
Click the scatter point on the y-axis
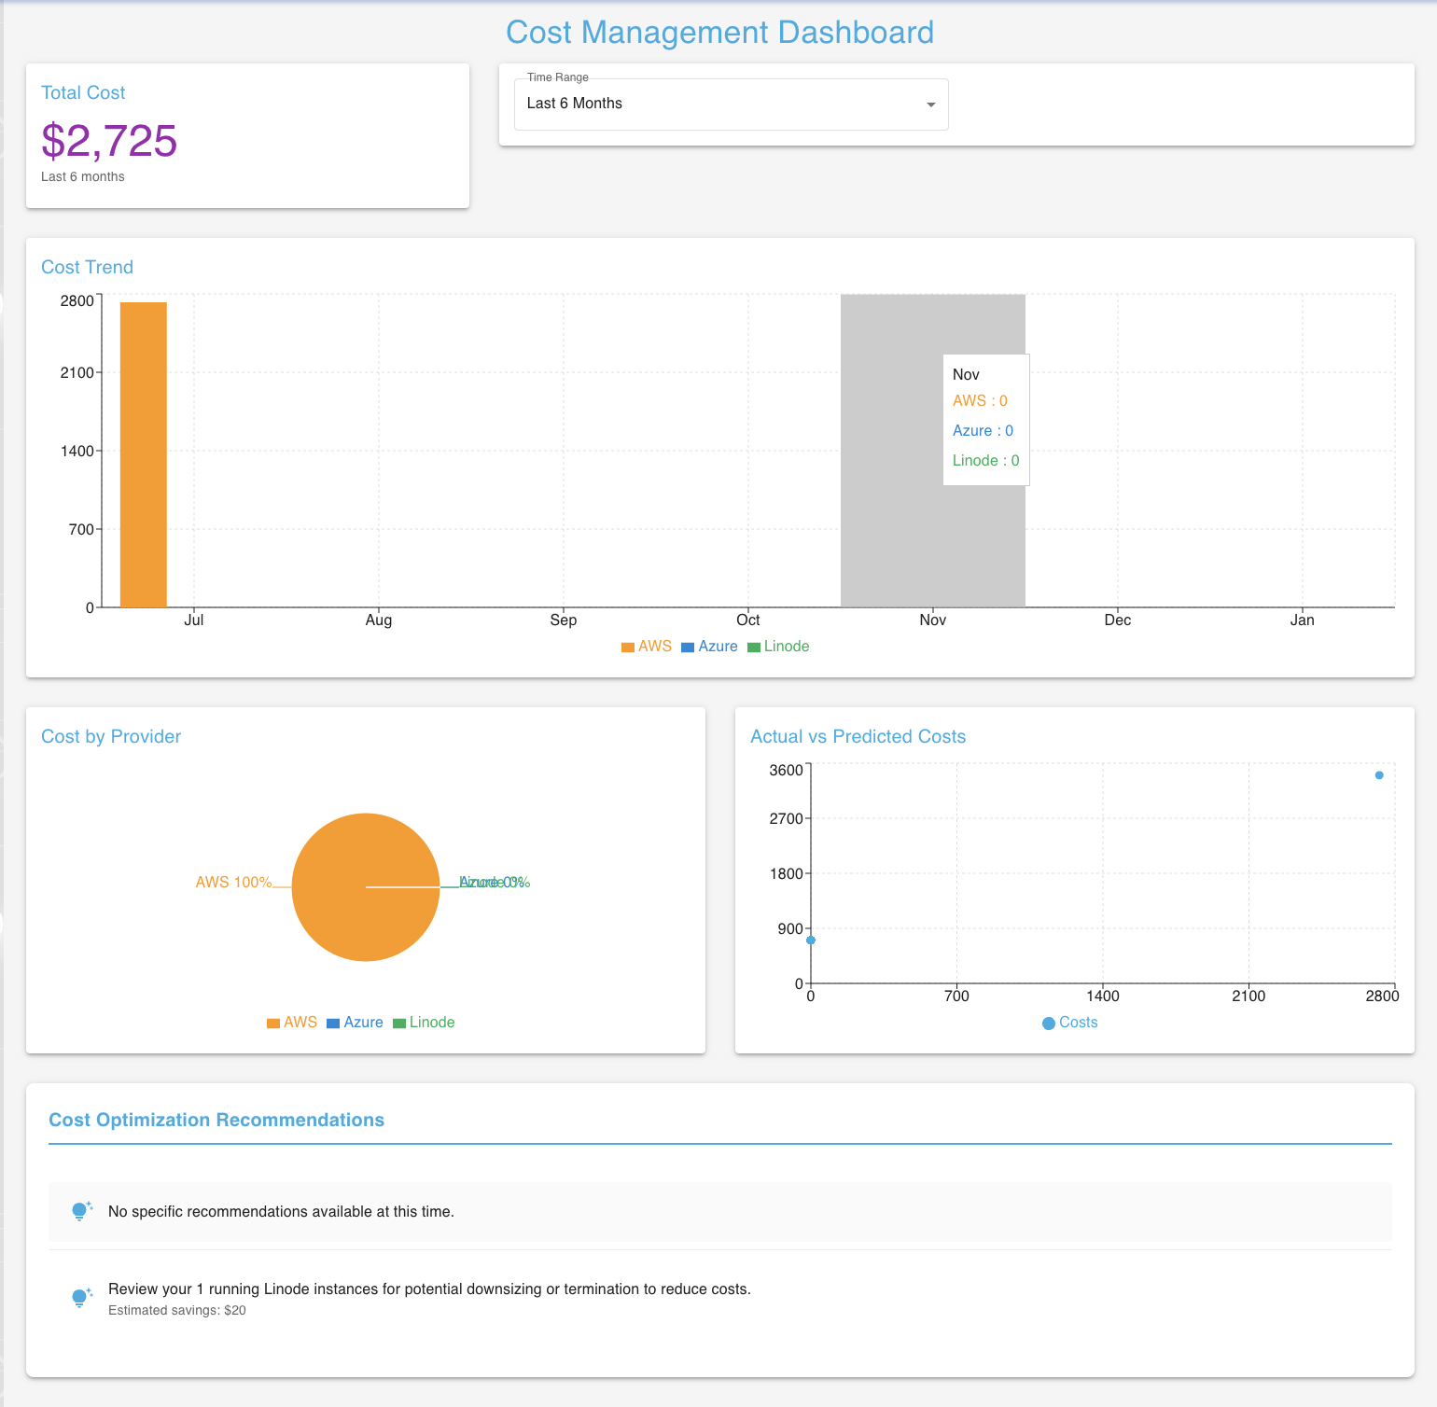pos(811,940)
